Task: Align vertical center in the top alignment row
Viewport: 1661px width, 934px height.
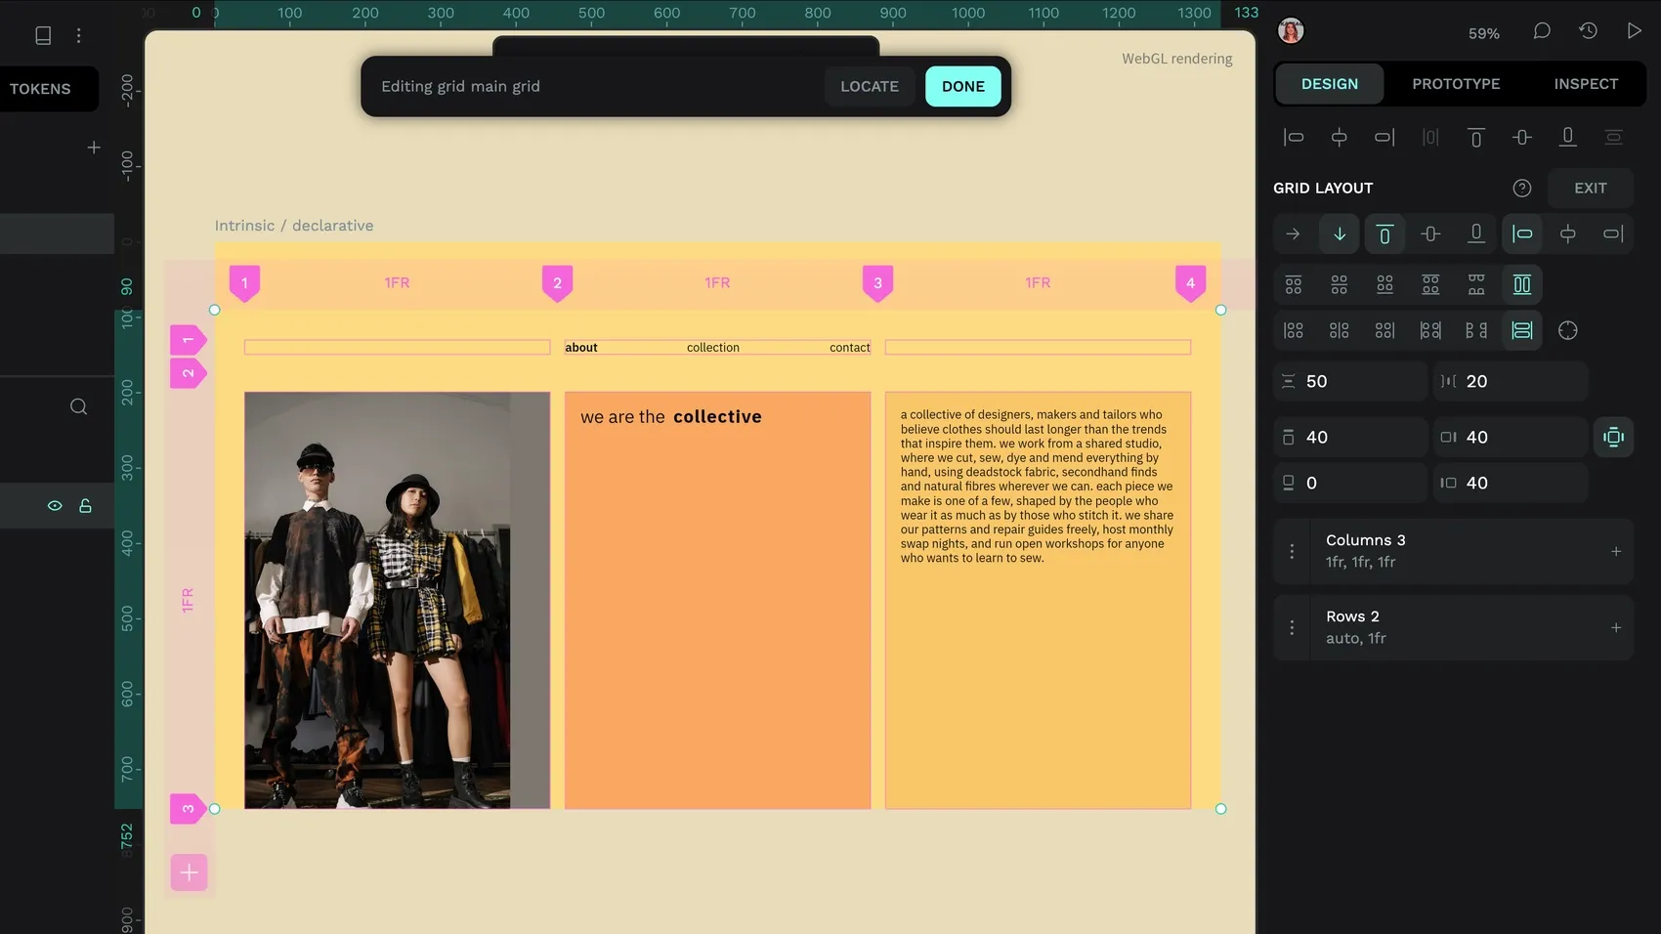Action: point(1522,137)
